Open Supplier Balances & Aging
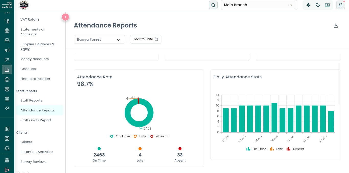 pyautogui.click(x=37, y=47)
